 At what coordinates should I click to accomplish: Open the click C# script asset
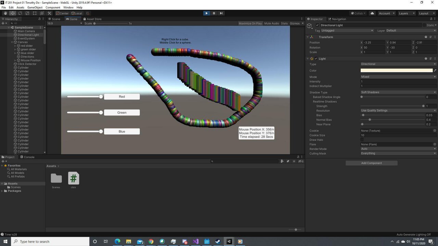coord(73,178)
